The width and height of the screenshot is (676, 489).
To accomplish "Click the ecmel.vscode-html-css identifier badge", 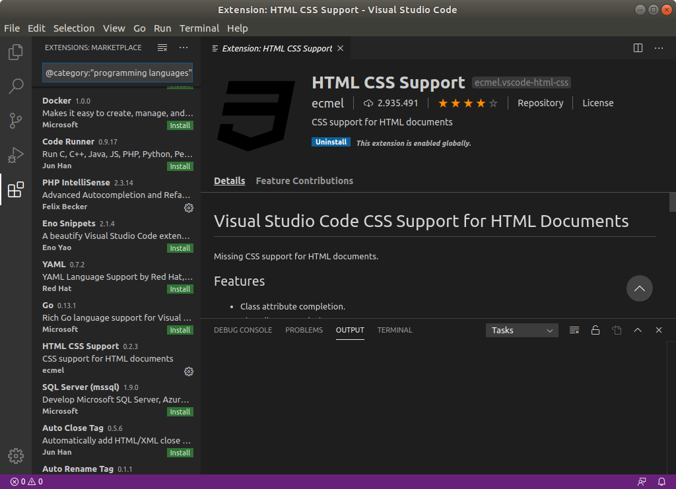I will tap(522, 82).
